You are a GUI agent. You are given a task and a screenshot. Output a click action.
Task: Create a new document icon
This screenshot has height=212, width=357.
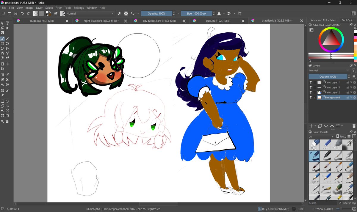3,13
